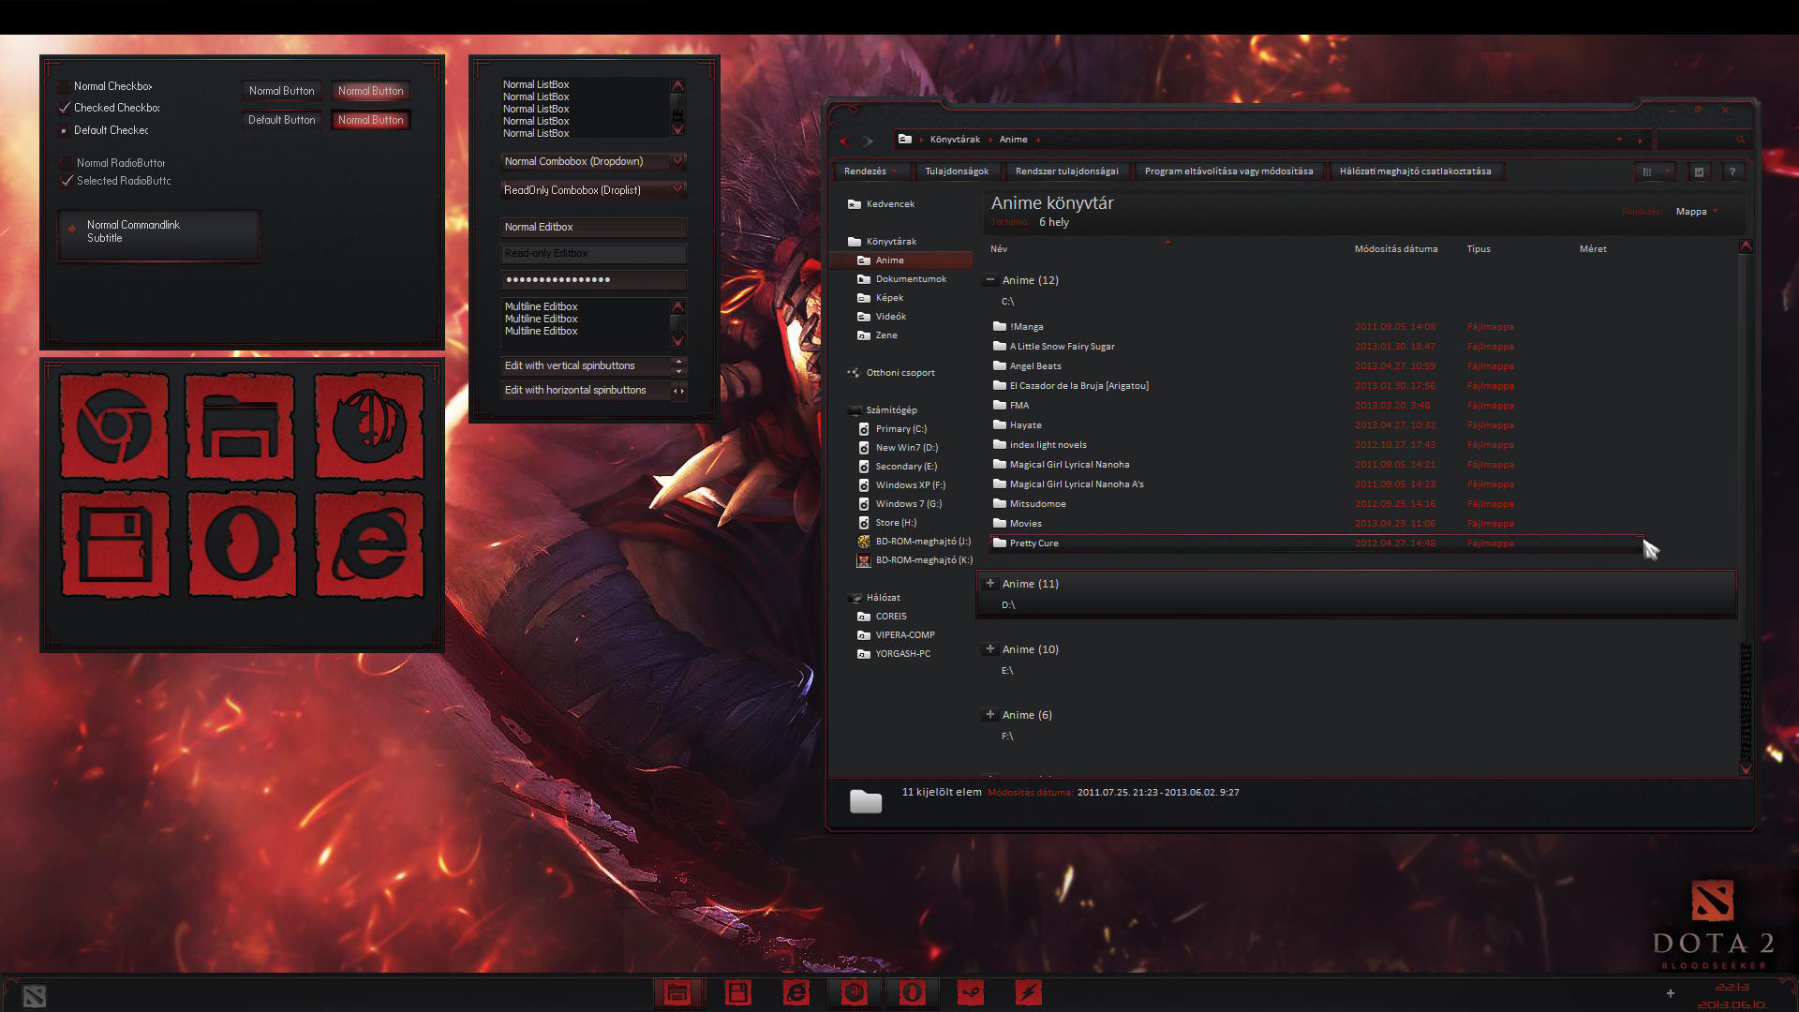Open the Opera icon tile

(x=242, y=544)
